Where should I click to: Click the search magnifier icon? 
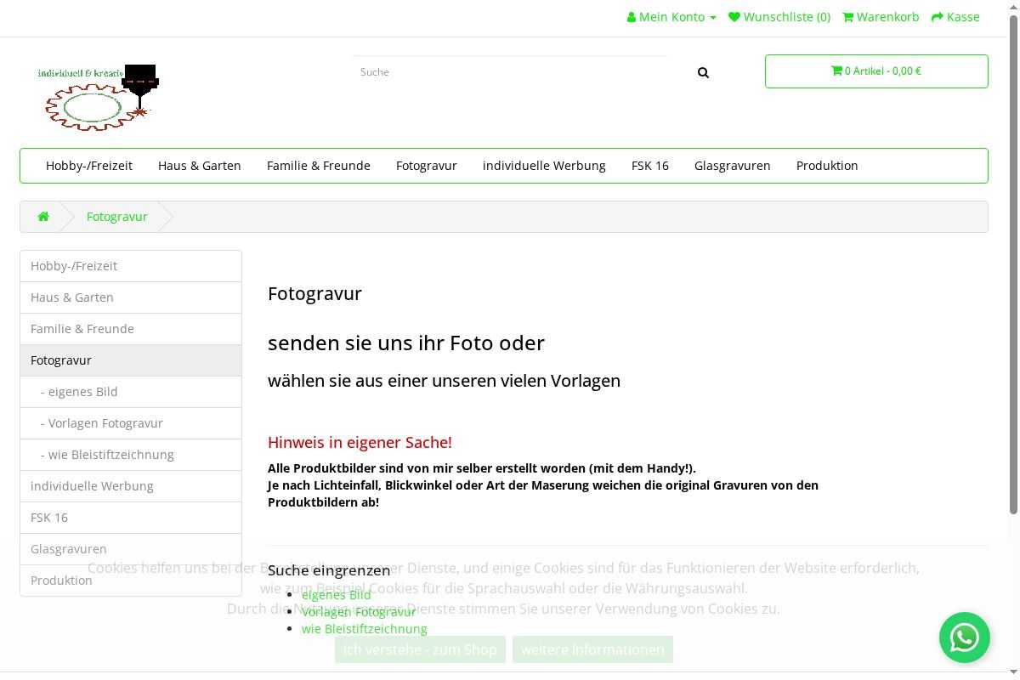point(703,73)
